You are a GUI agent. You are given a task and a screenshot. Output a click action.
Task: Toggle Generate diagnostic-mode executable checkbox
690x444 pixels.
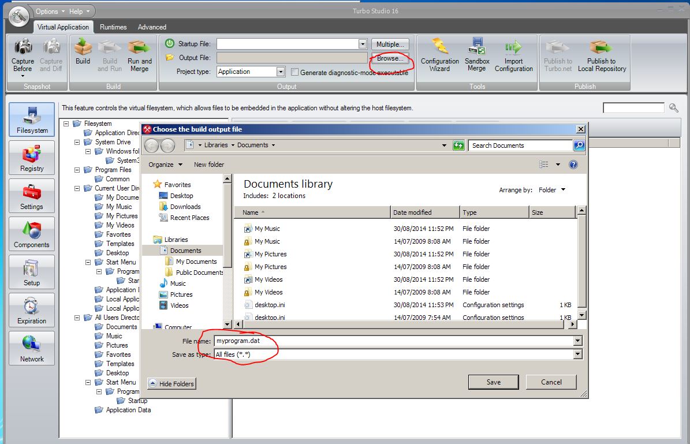[x=295, y=72]
